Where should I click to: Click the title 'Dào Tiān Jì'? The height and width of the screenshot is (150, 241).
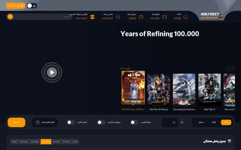point(210,109)
